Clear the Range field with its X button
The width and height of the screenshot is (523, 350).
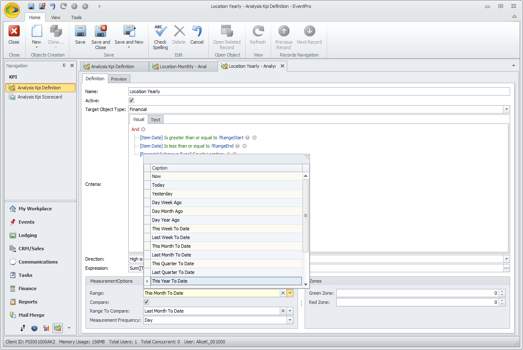[283, 293]
